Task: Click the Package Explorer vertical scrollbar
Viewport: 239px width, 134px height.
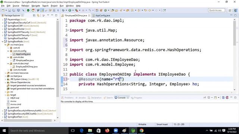Action: tap(58, 59)
